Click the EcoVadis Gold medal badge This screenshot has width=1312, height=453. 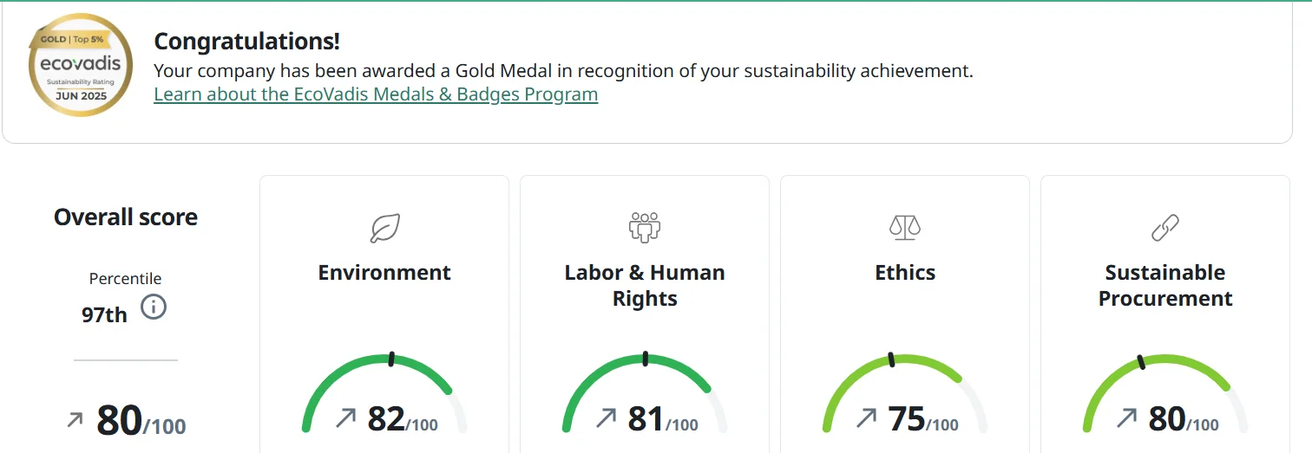point(81,65)
